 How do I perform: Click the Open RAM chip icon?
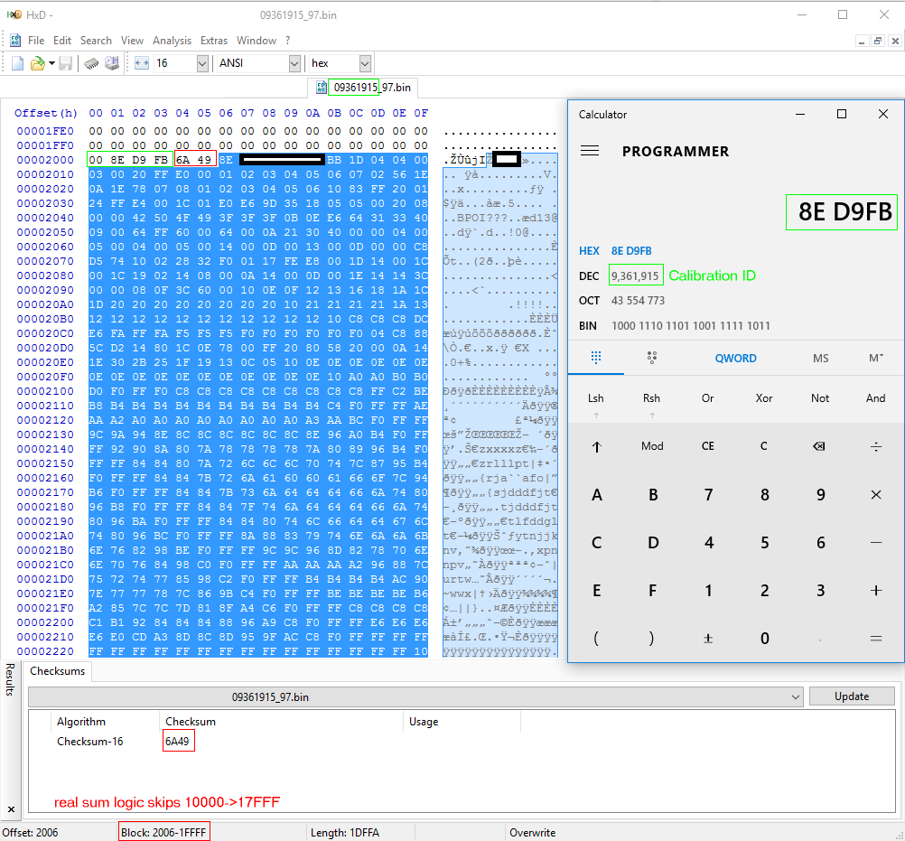click(x=91, y=63)
